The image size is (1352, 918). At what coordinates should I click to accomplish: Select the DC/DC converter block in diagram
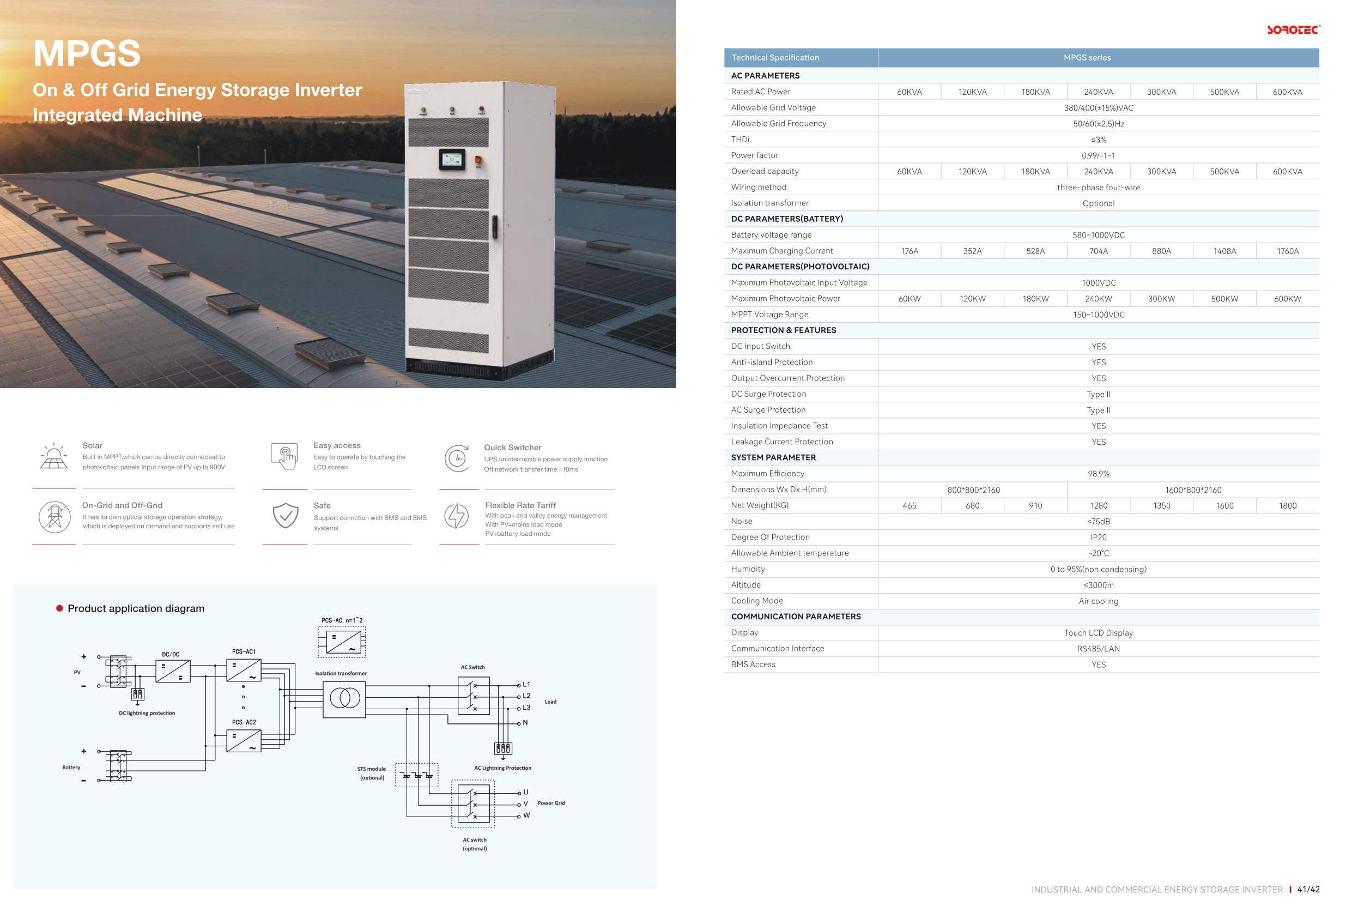coord(173,672)
